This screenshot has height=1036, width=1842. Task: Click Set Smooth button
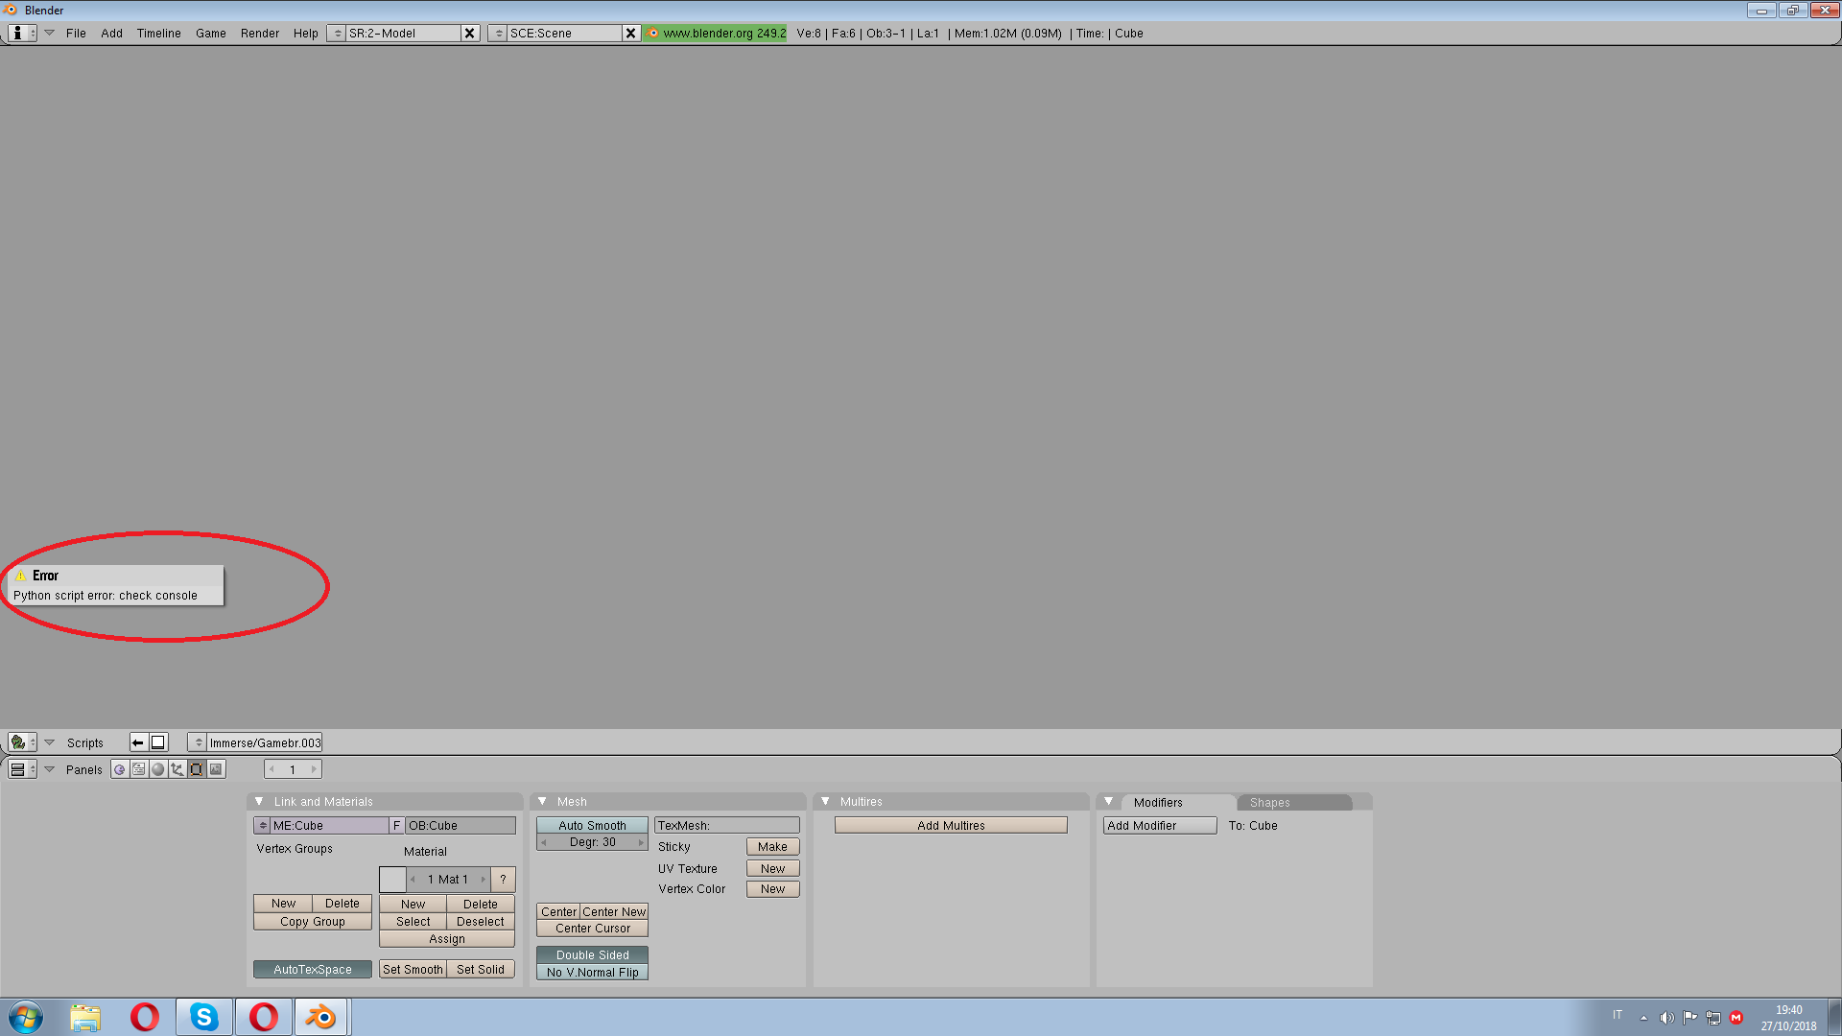(x=413, y=970)
